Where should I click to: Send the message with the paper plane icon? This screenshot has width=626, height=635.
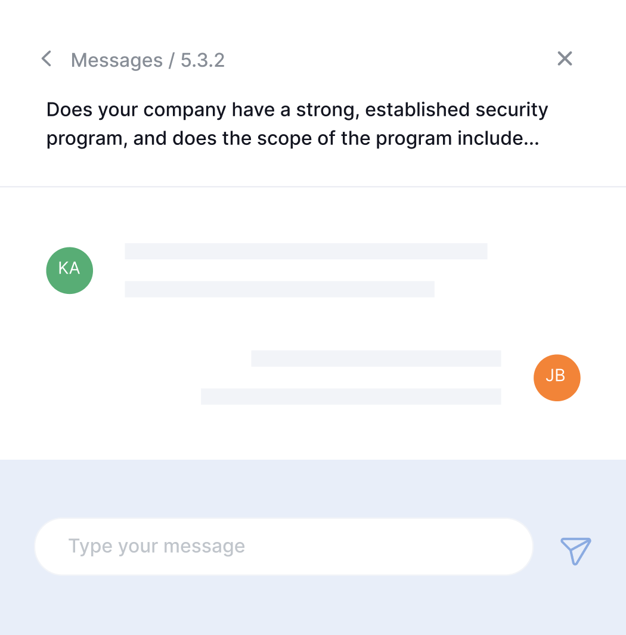(575, 550)
